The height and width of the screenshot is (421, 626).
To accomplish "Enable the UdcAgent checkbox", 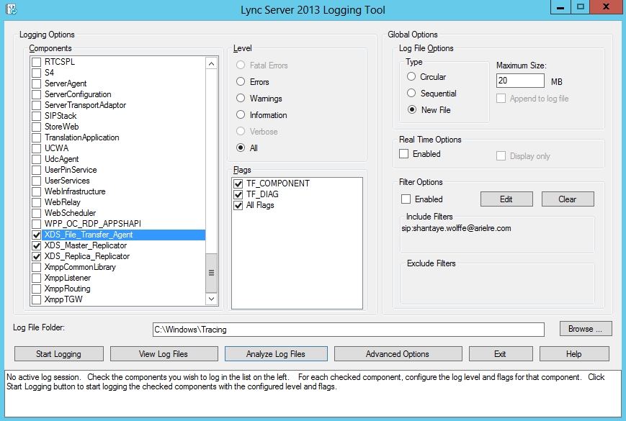I will 36,158.
